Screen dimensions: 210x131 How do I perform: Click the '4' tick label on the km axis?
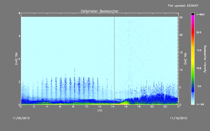[19, 59]
